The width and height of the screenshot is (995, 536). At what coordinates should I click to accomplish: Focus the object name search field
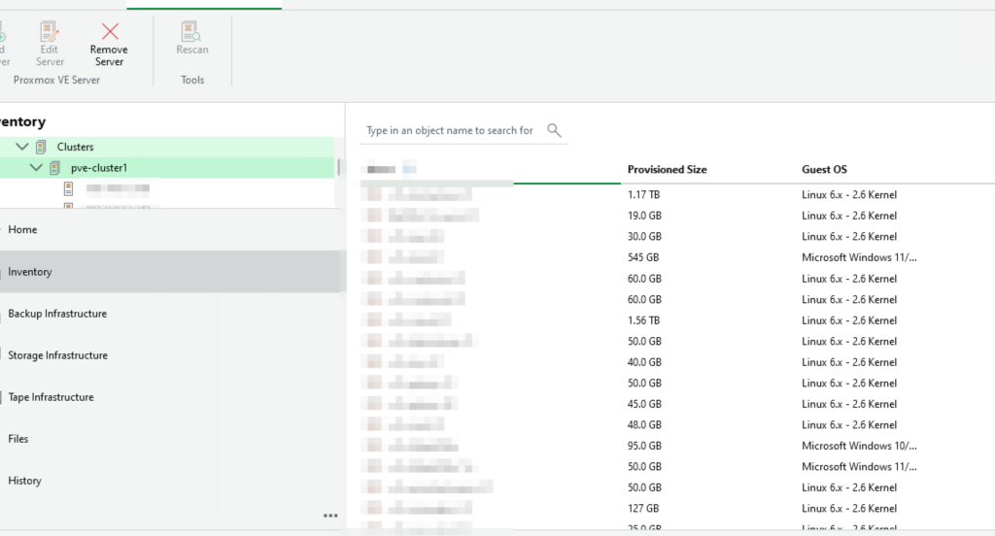tap(449, 130)
